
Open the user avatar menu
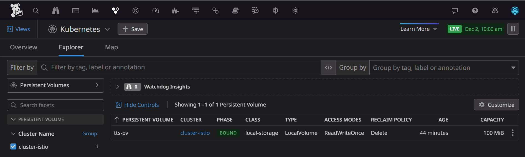[515, 11]
